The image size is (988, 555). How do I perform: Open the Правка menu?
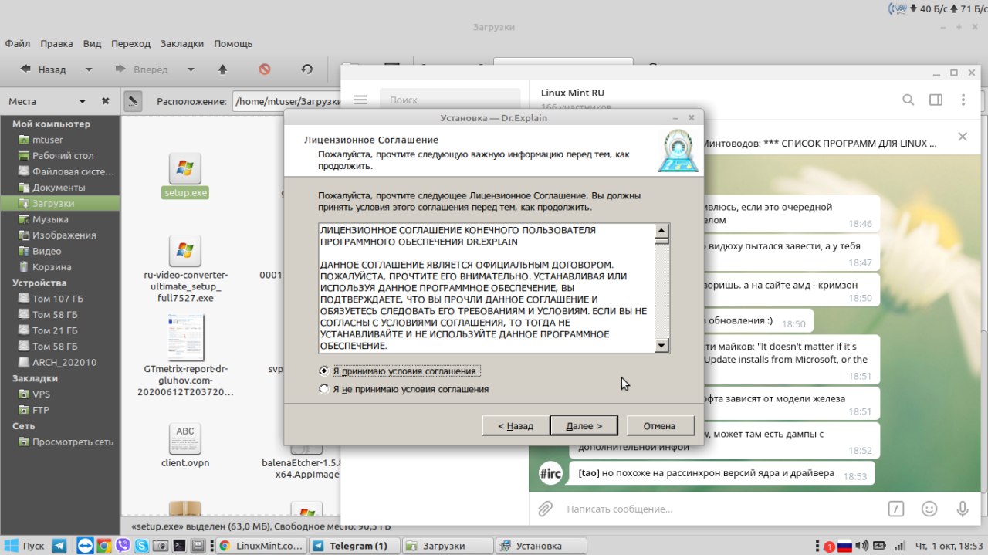(57, 44)
